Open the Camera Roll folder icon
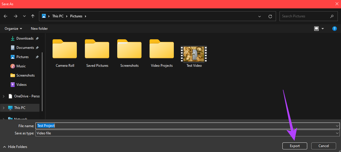Image resolution: width=341 pixels, height=152 pixels. 65,49
